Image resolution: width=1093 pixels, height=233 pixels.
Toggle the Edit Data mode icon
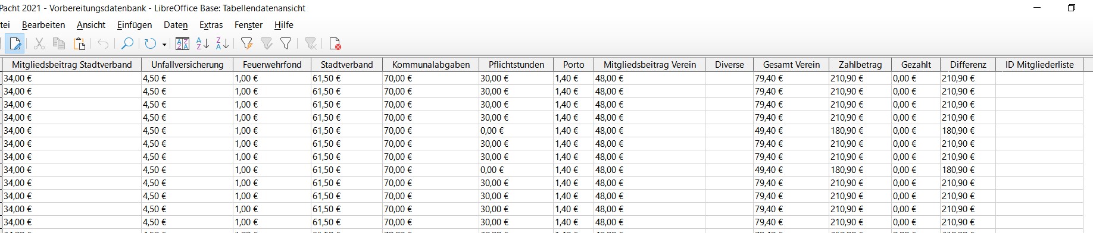(15, 43)
